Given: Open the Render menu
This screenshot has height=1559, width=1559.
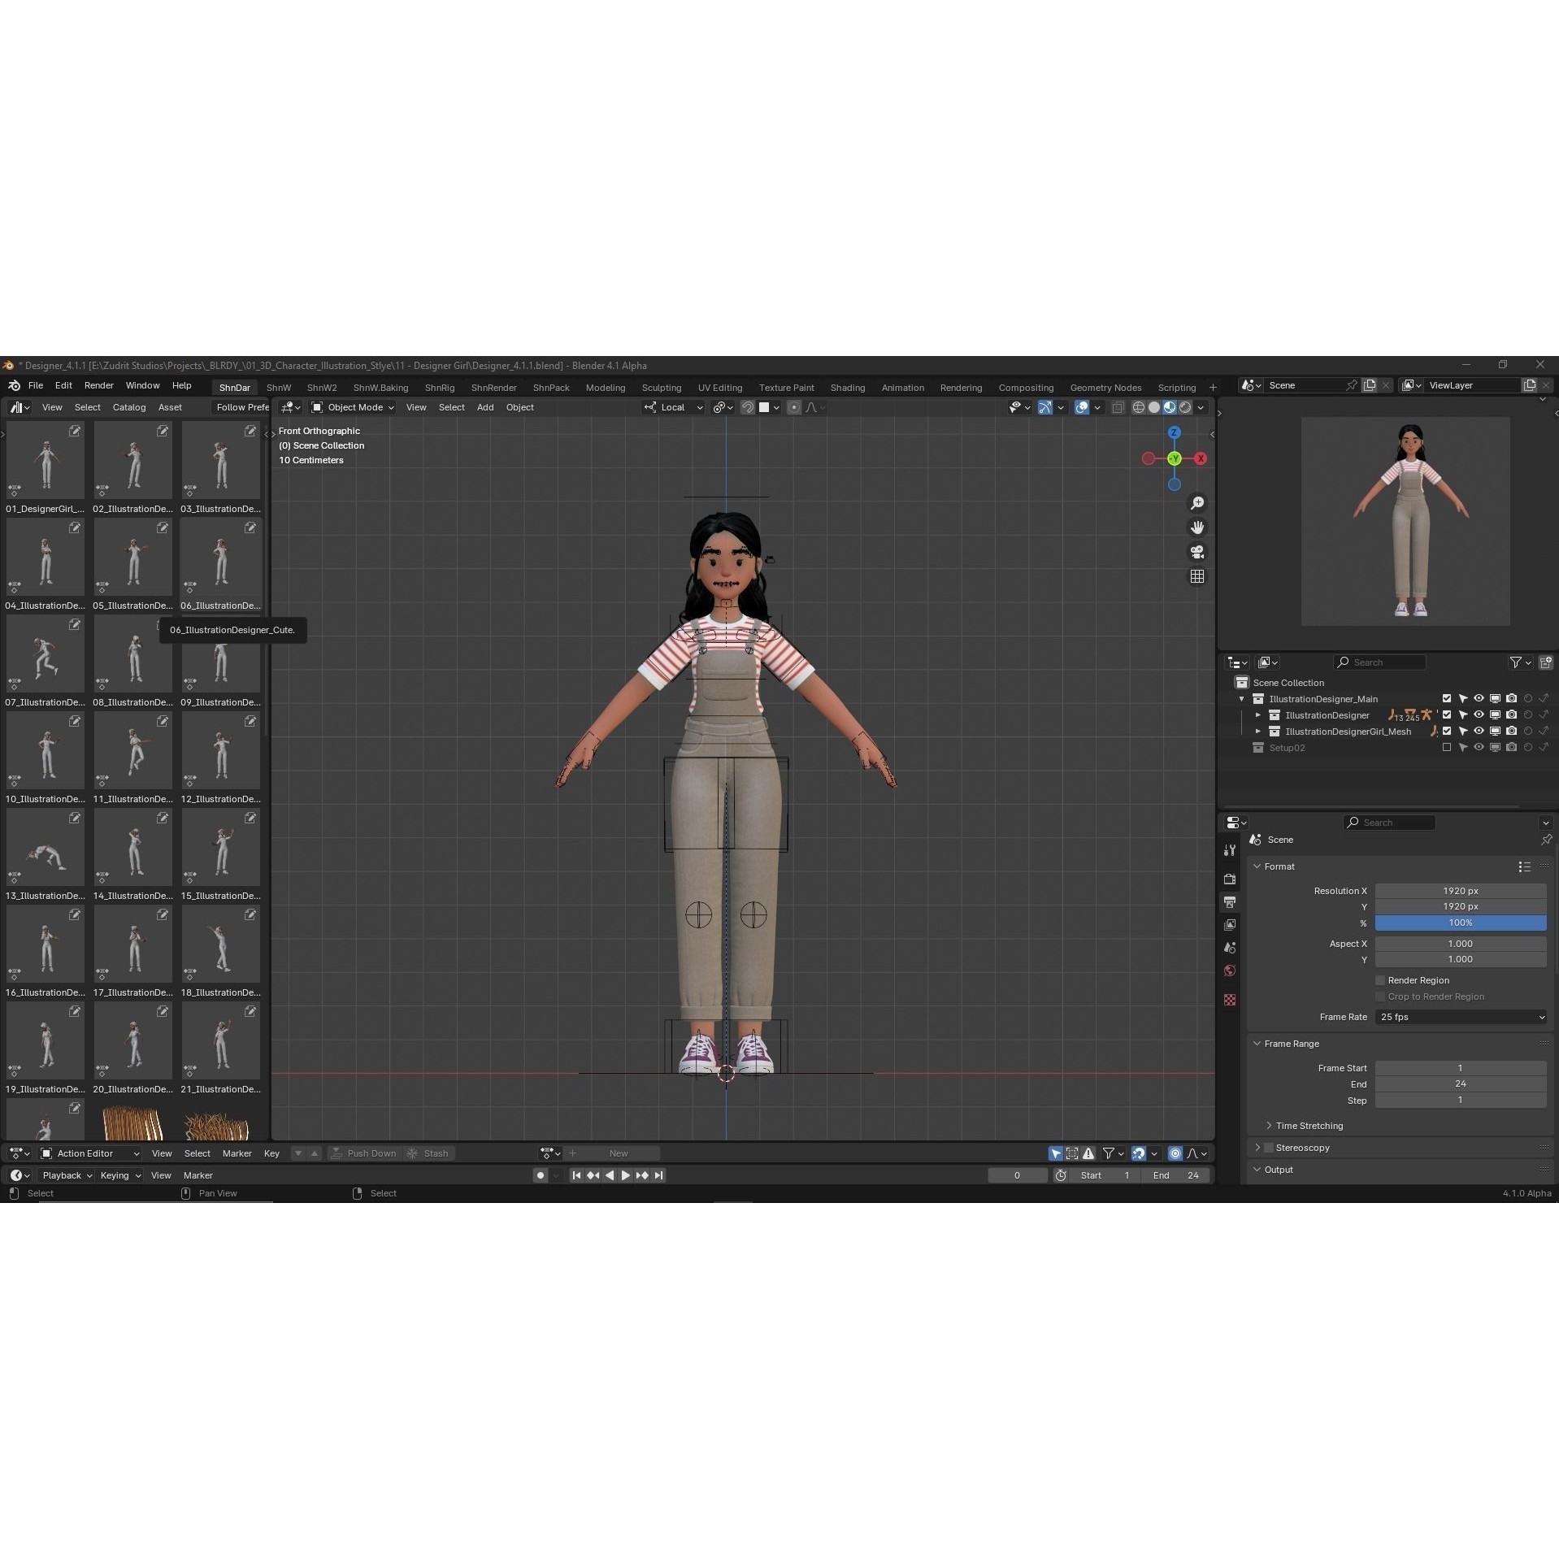Looking at the screenshot, I should click(x=98, y=385).
